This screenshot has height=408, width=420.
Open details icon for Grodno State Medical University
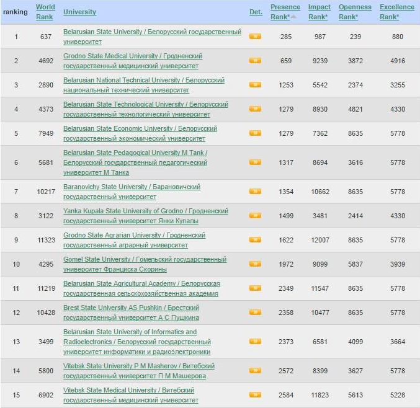coord(255,61)
